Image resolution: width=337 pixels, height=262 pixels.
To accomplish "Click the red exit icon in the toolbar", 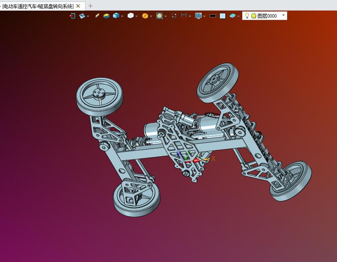I will point(72,16).
